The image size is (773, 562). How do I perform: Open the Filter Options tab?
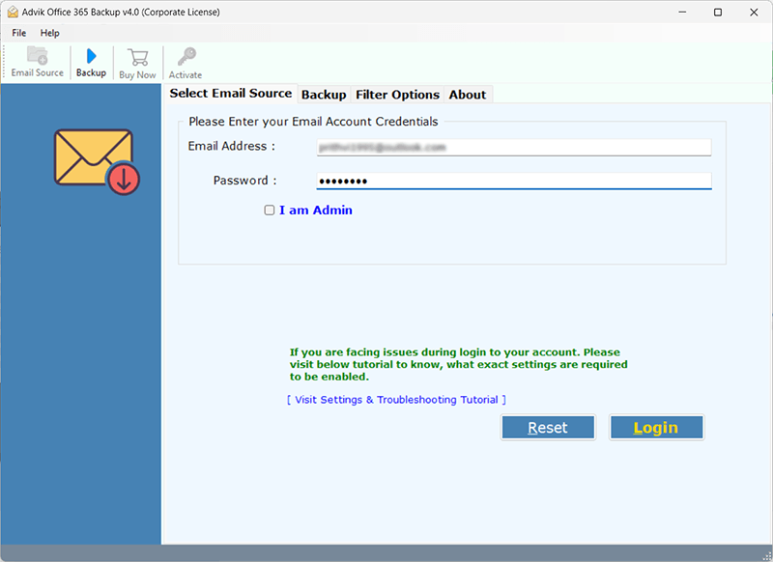coord(397,94)
